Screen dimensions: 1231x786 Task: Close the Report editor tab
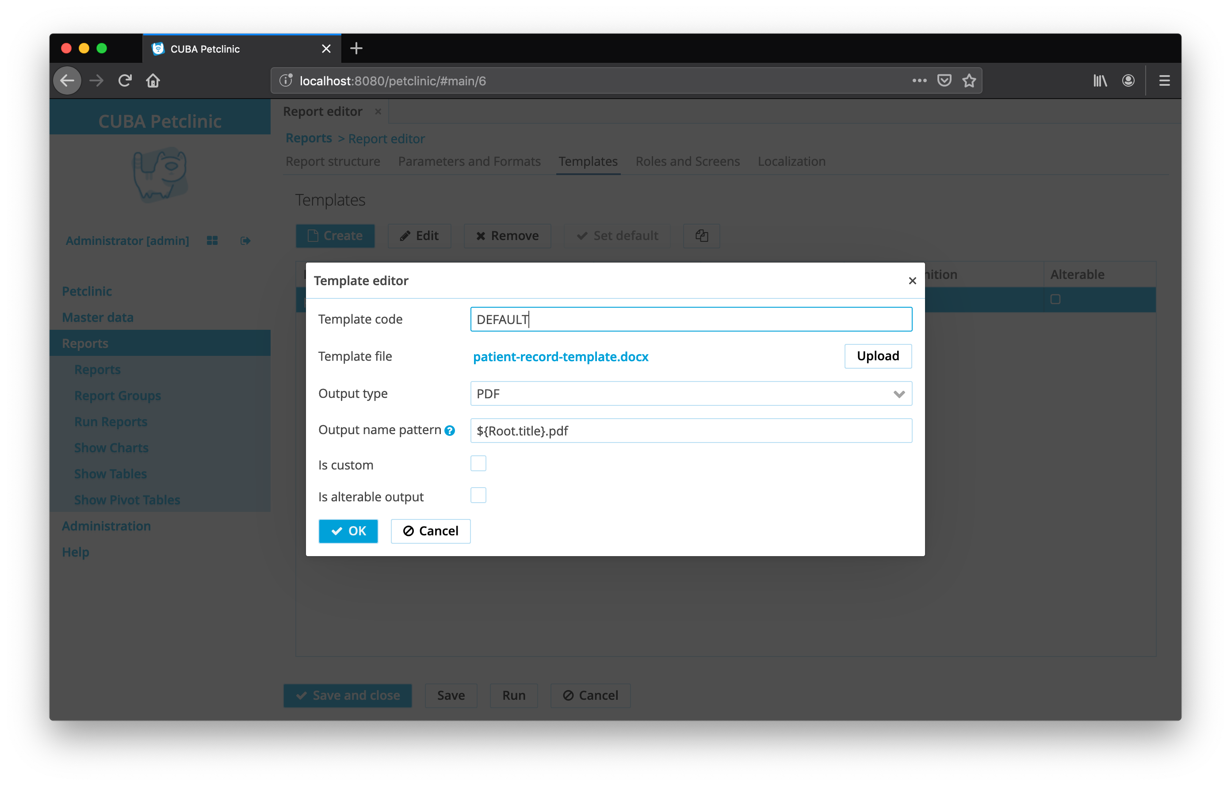pyautogui.click(x=378, y=111)
